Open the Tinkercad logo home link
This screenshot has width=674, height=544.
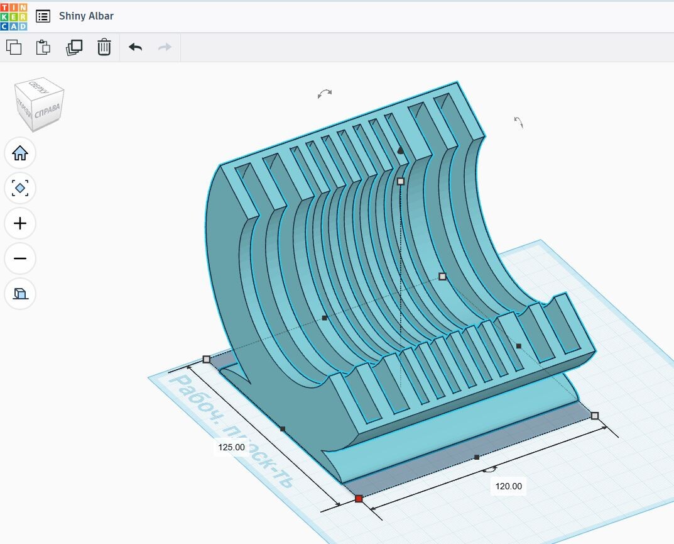pos(14,16)
